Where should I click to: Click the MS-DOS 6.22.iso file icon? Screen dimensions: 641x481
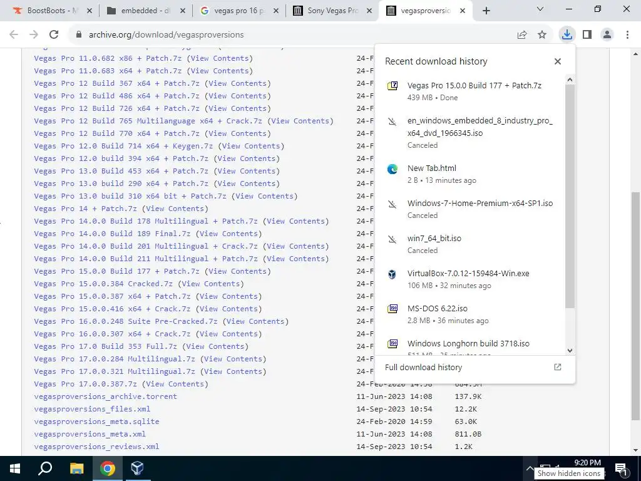coord(392,309)
